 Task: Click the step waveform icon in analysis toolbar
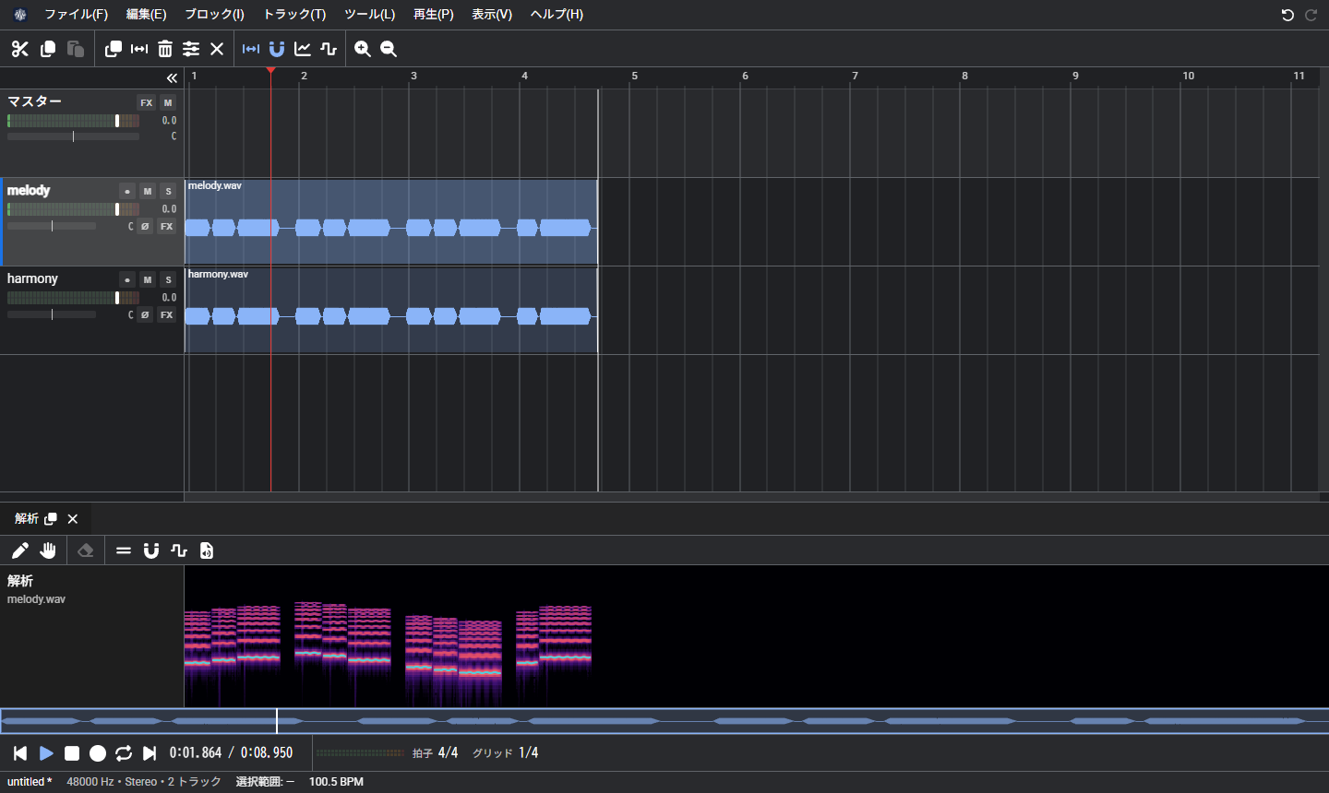179,550
